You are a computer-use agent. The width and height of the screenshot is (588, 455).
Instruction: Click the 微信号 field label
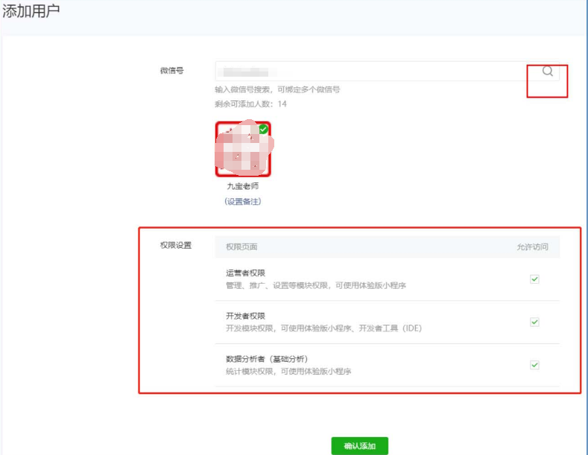tap(172, 71)
